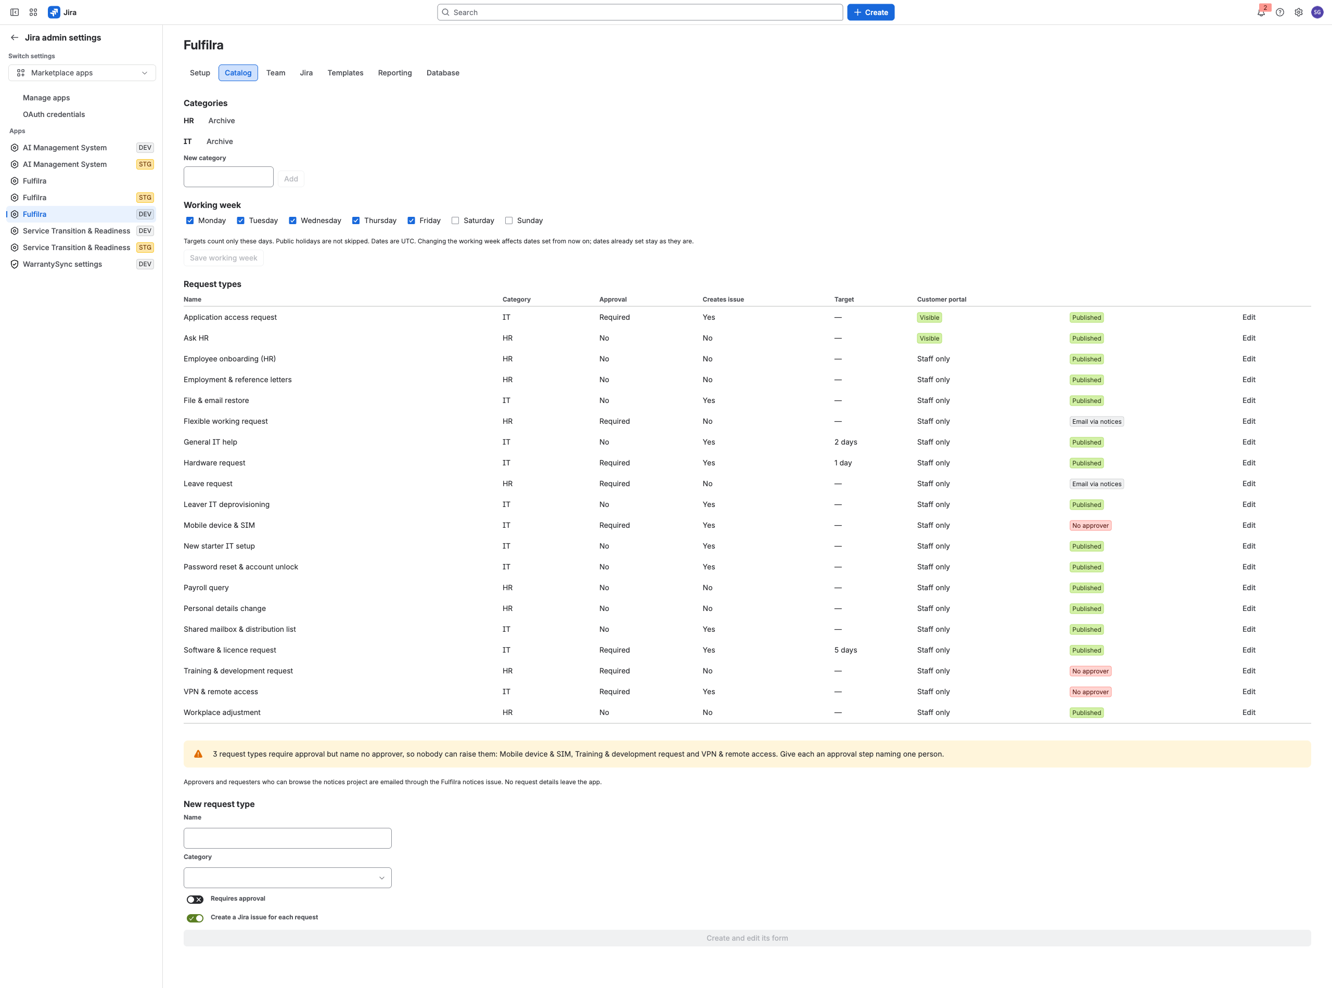
Task: Uncheck the Thursday checkbox
Action: pyautogui.click(x=356, y=220)
